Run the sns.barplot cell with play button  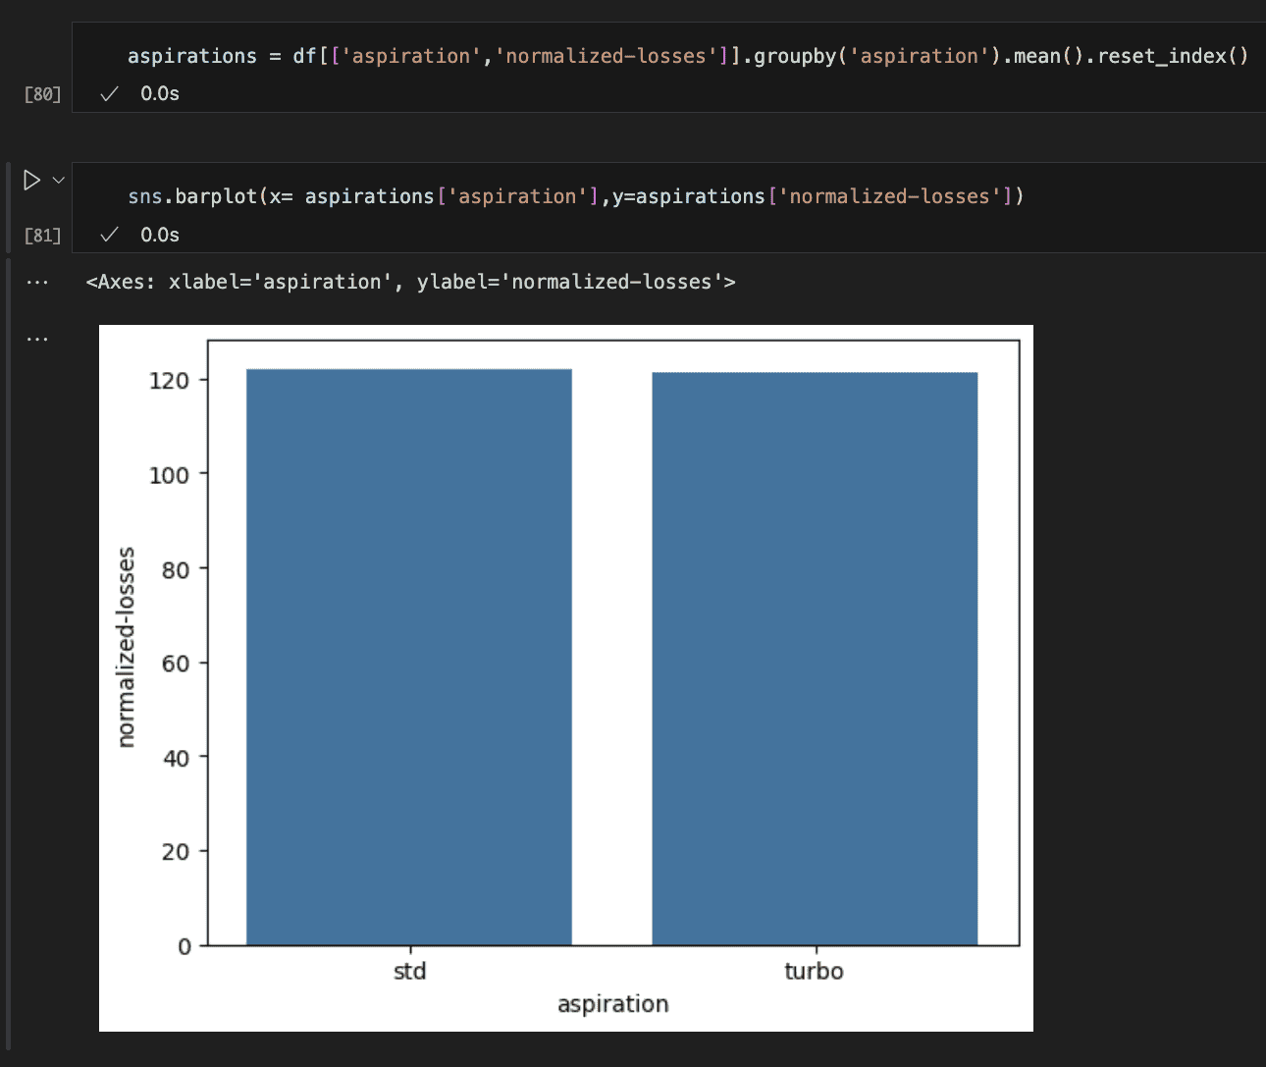[x=31, y=181]
